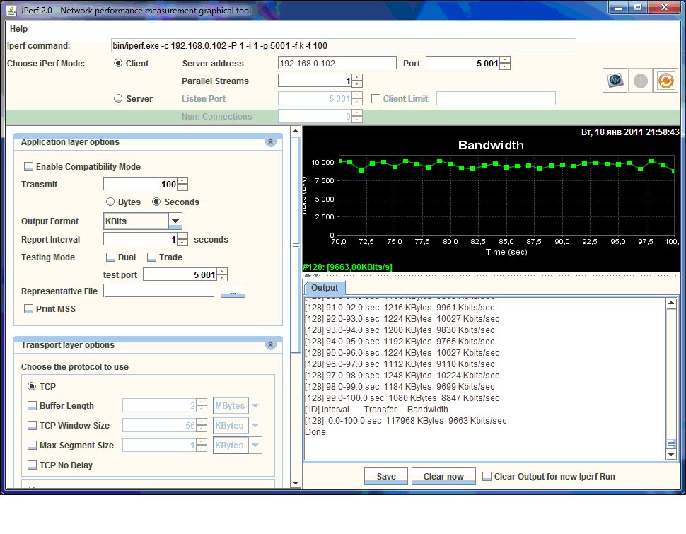Enable Compatibility Mode checkbox
The height and width of the screenshot is (534, 686).
(x=29, y=167)
